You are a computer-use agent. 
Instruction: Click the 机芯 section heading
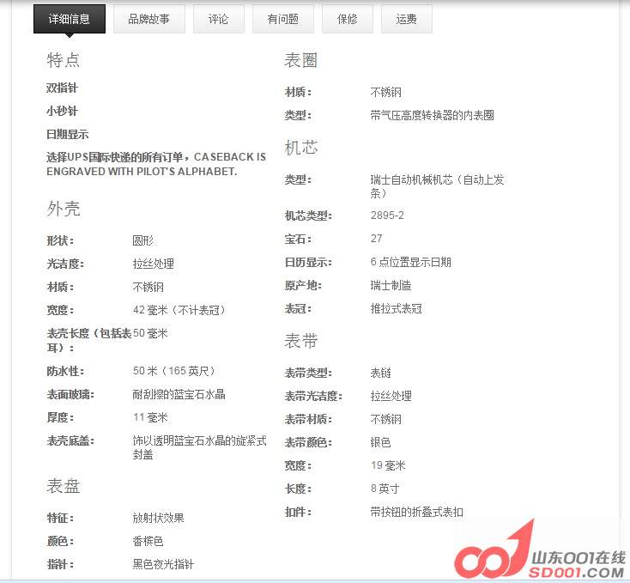point(301,148)
